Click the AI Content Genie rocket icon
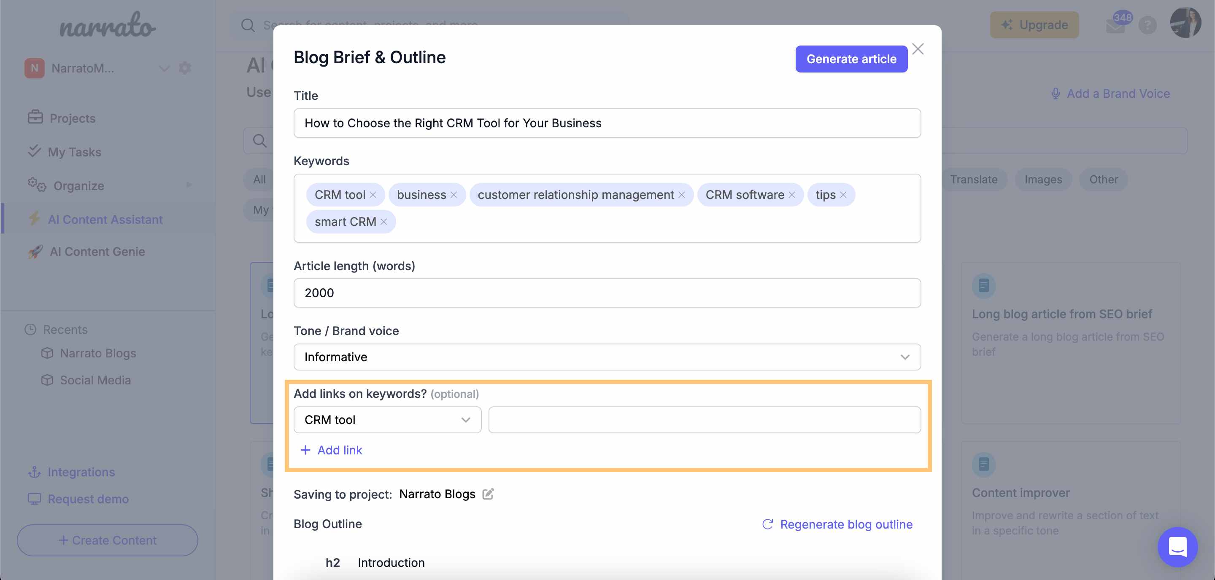Image resolution: width=1215 pixels, height=580 pixels. 35,252
